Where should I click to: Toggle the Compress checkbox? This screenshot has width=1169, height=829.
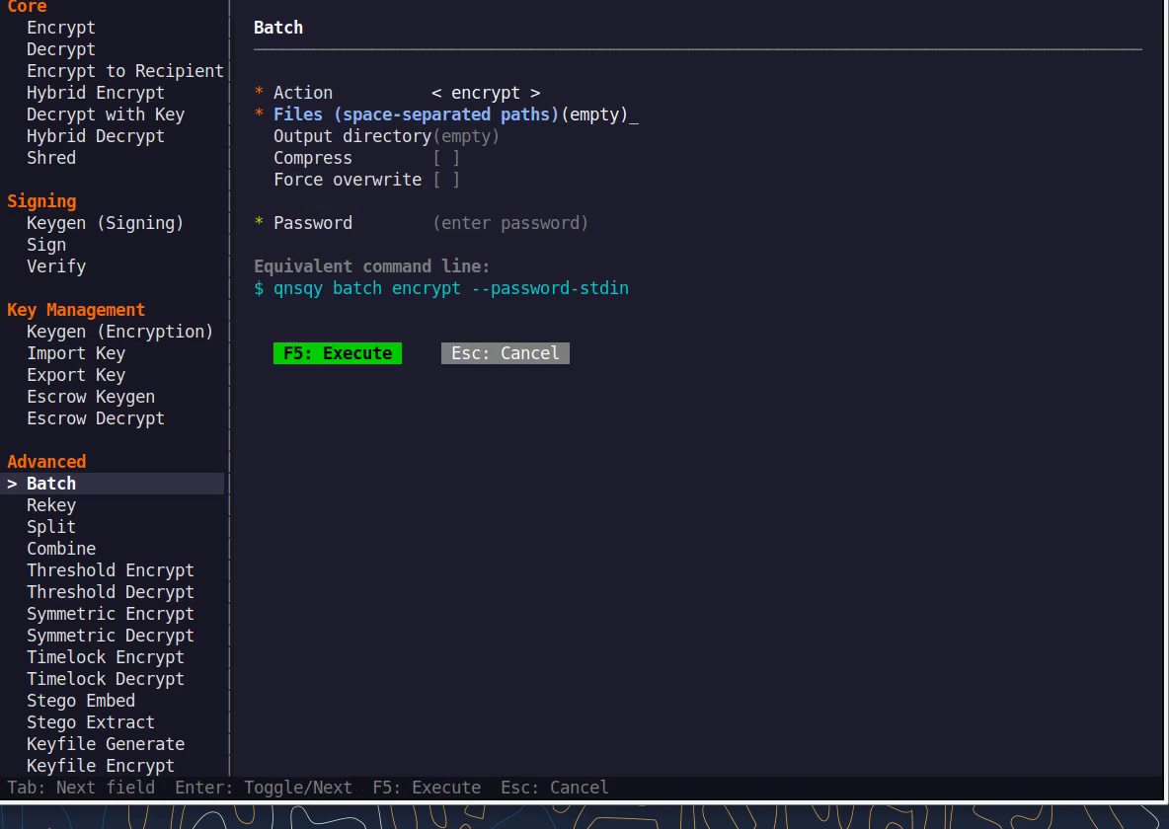point(446,158)
